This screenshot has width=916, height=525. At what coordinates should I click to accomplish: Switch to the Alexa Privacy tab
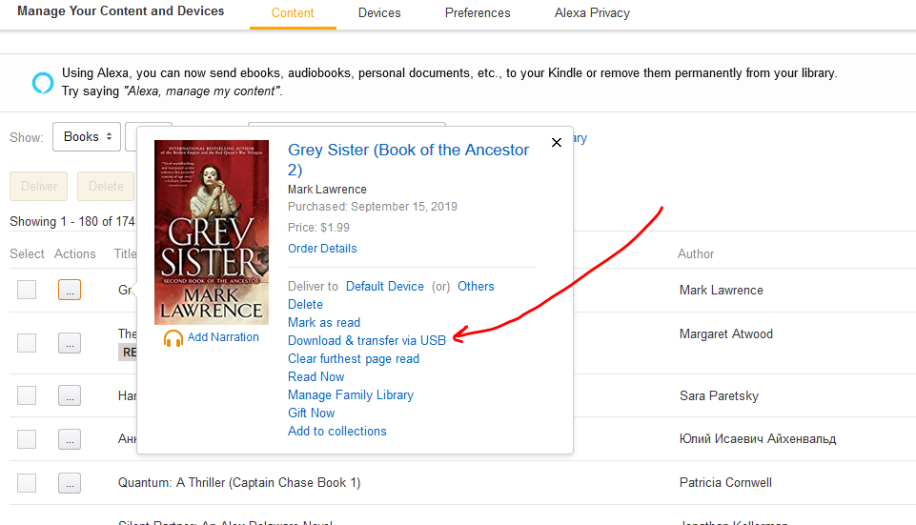coord(592,12)
